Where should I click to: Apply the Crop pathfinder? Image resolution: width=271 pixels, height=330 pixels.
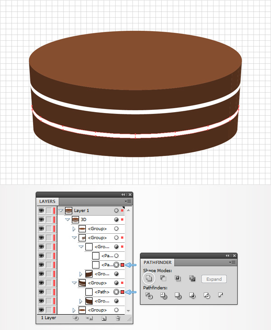coord(192,296)
